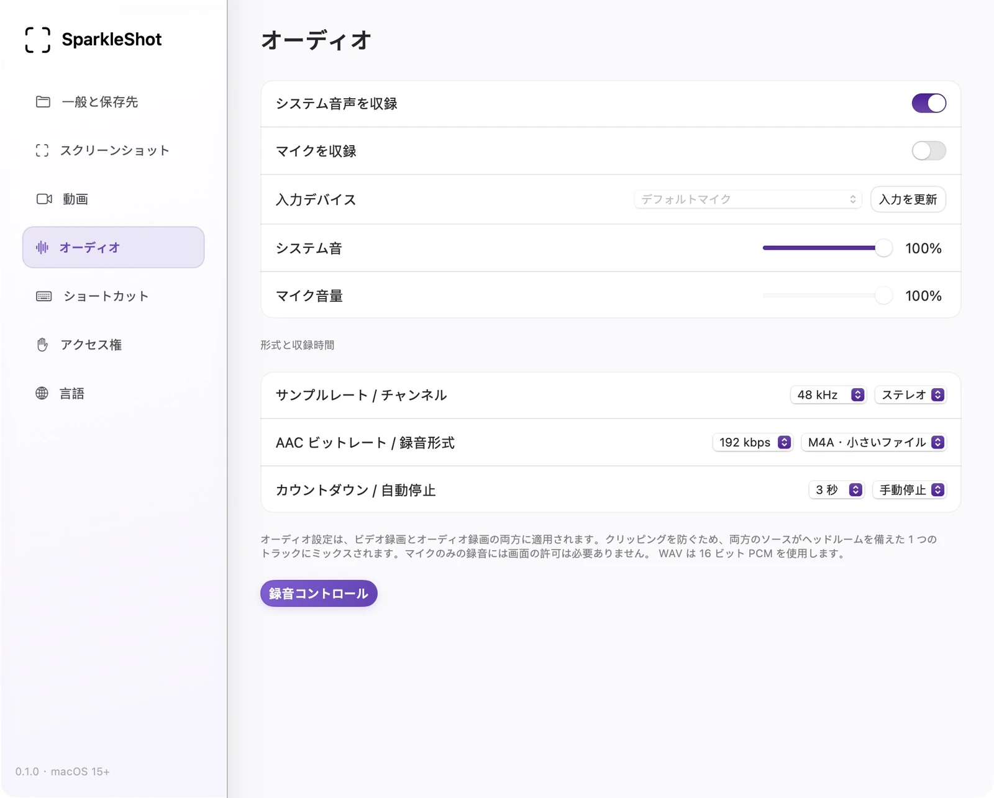Click the SparkleShot capture-frame logo icon
The width and height of the screenshot is (994, 798).
pyautogui.click(x=37, y=40)
